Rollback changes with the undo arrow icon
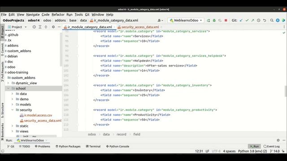The width and height of the screenshot is (287, 161). (x=265, y=21)
